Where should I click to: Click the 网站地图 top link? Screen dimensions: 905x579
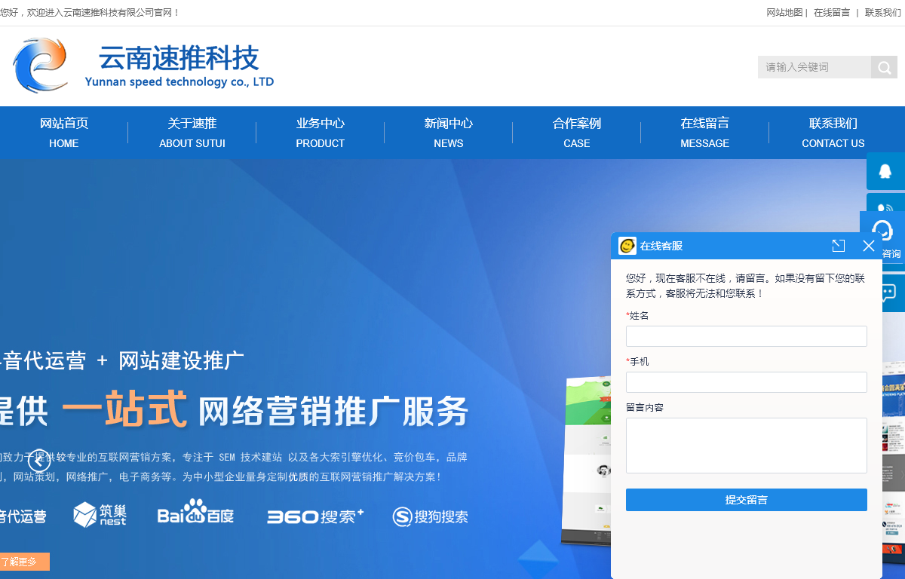pyautogui.click(x=784, y=13)
